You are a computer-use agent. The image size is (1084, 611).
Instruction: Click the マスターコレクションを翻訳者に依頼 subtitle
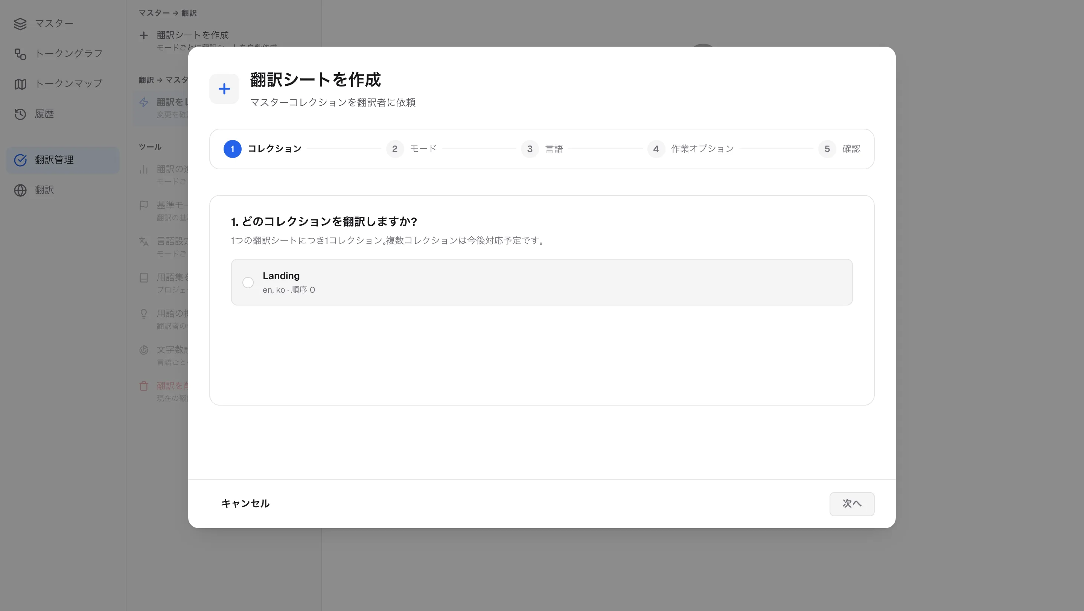pos(332,103)
